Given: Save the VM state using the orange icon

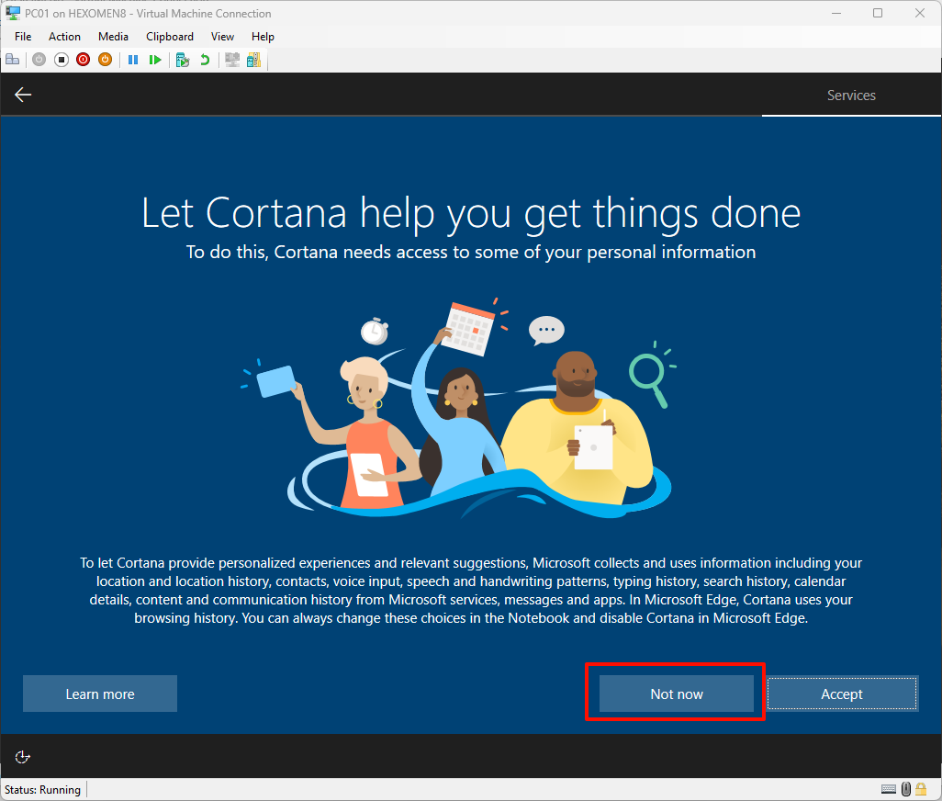Looking at the screenshot, I should 106,60.
